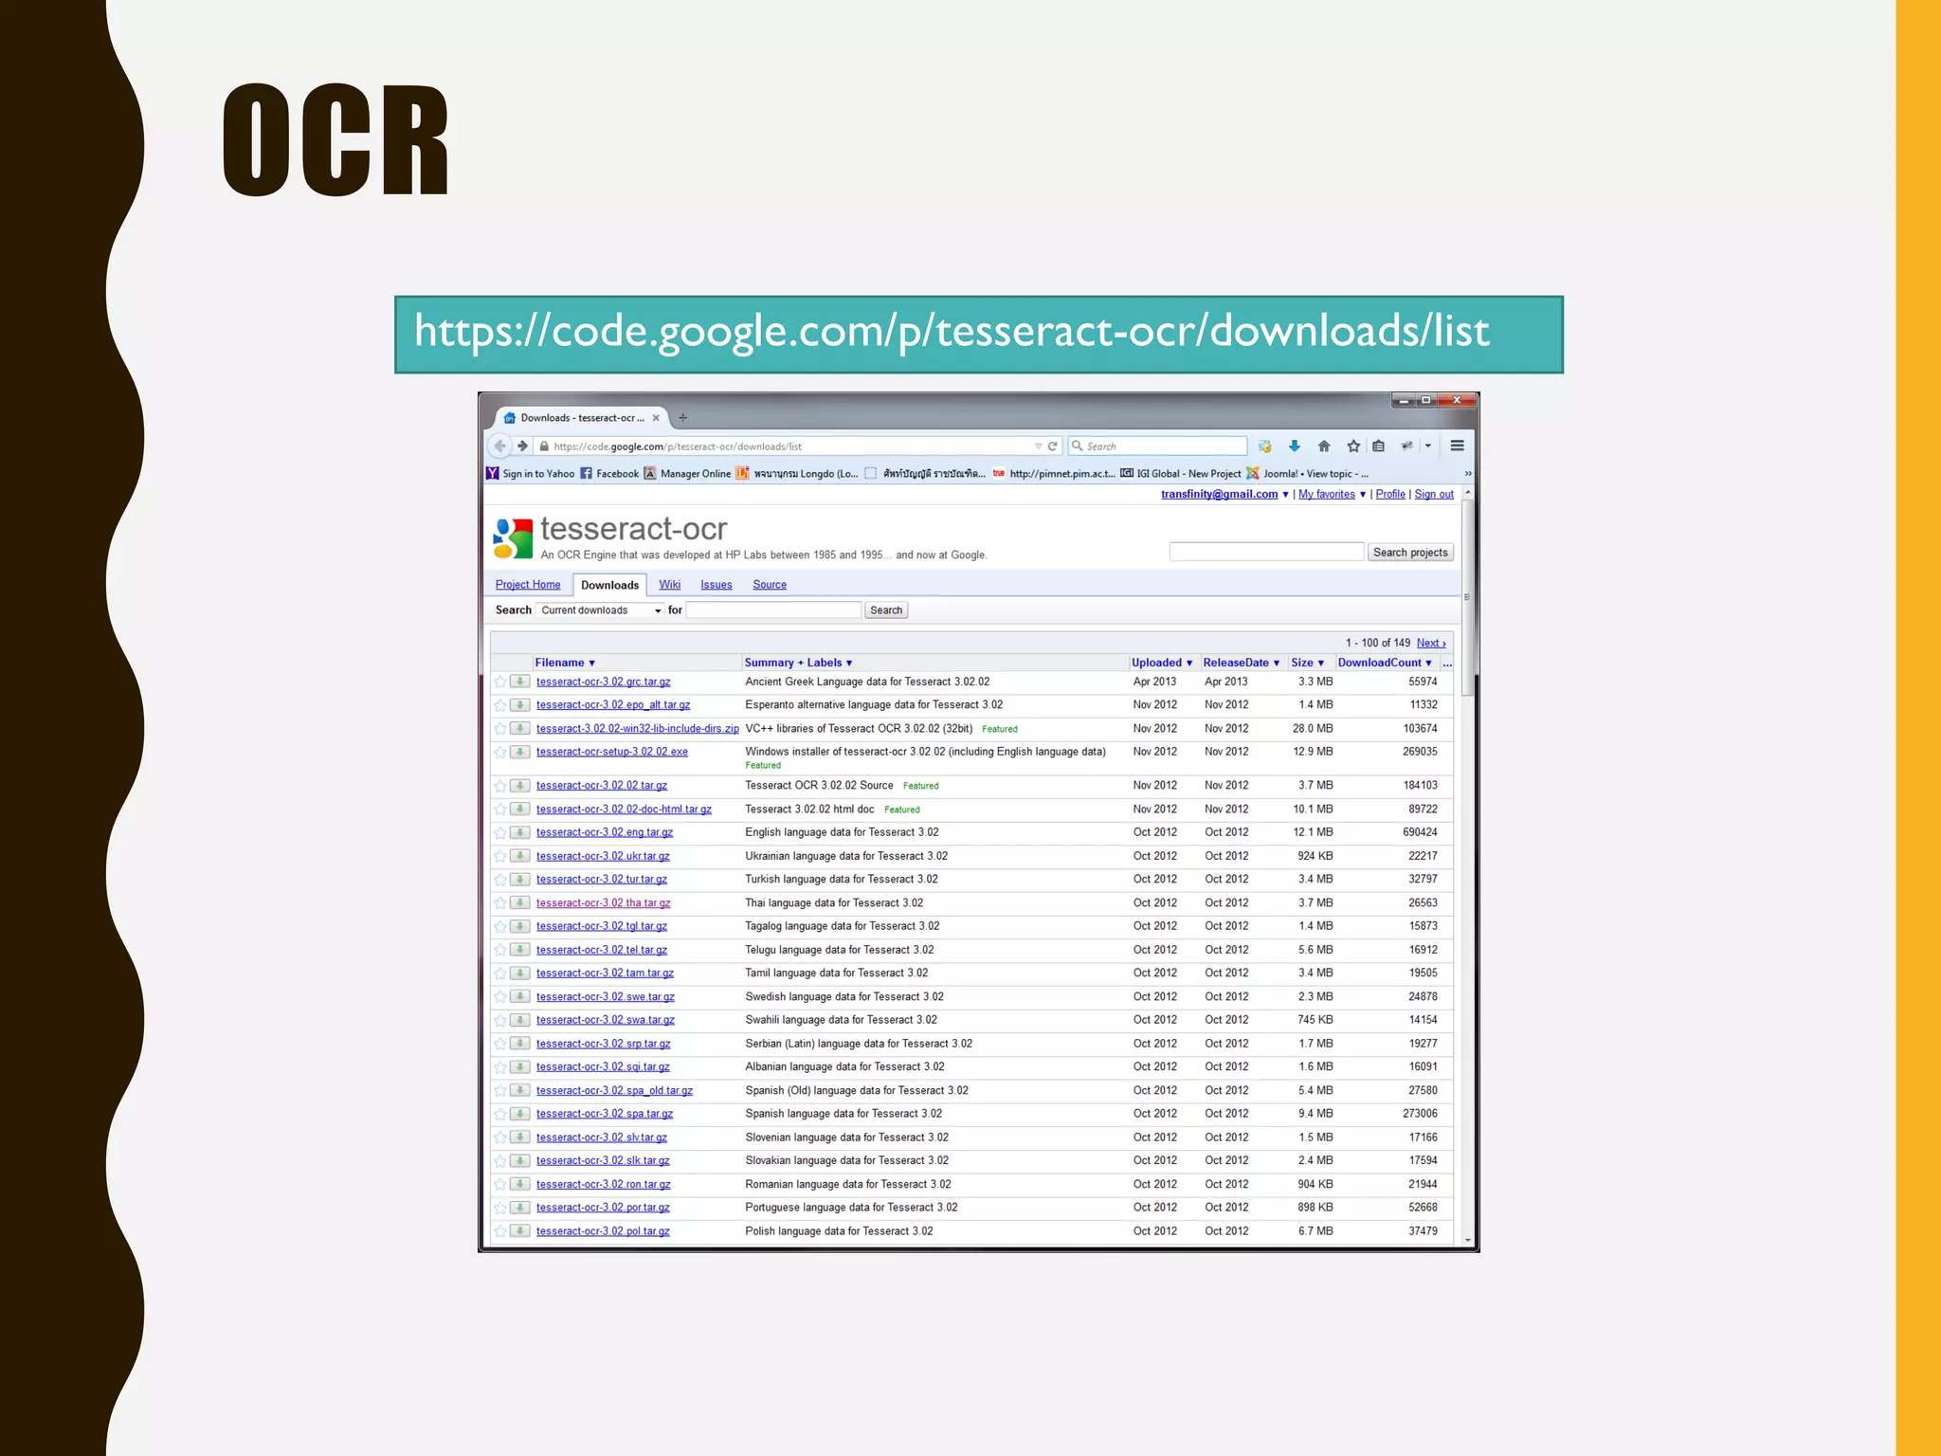
Task: Click download icon for tesseract-ocr-3.02.epo_alt.tar.gz
Action: (520, 705)
